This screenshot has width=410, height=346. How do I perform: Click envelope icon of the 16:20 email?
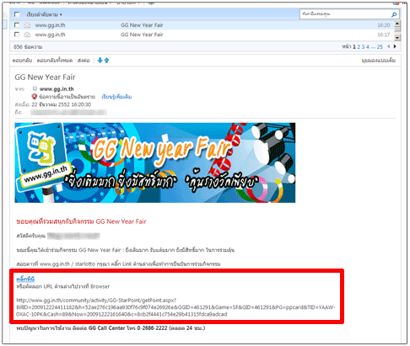27,25
